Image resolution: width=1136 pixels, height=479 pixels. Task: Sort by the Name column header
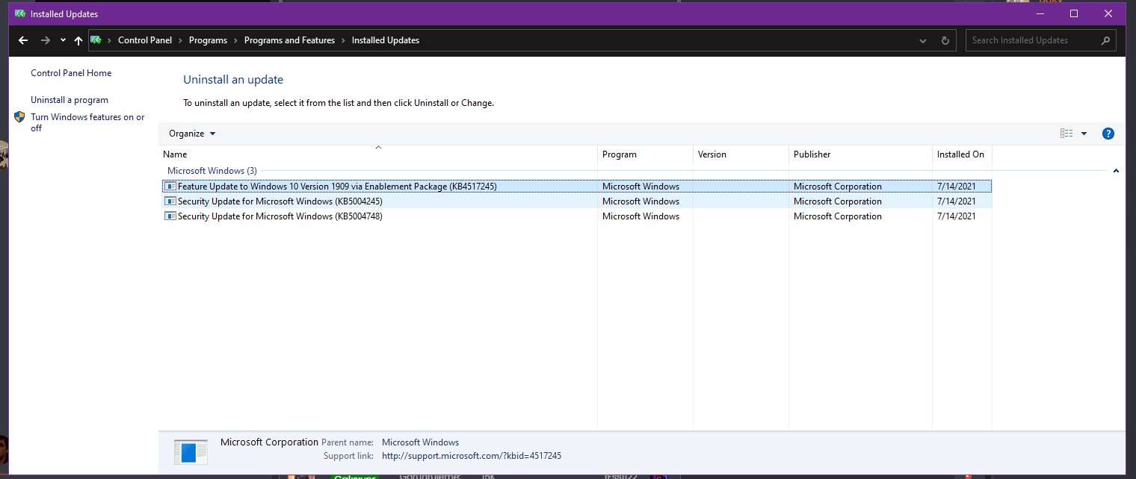(378, 154)
